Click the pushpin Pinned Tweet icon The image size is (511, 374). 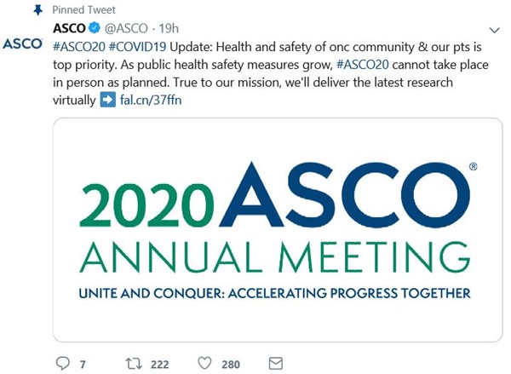click(38, 10)
